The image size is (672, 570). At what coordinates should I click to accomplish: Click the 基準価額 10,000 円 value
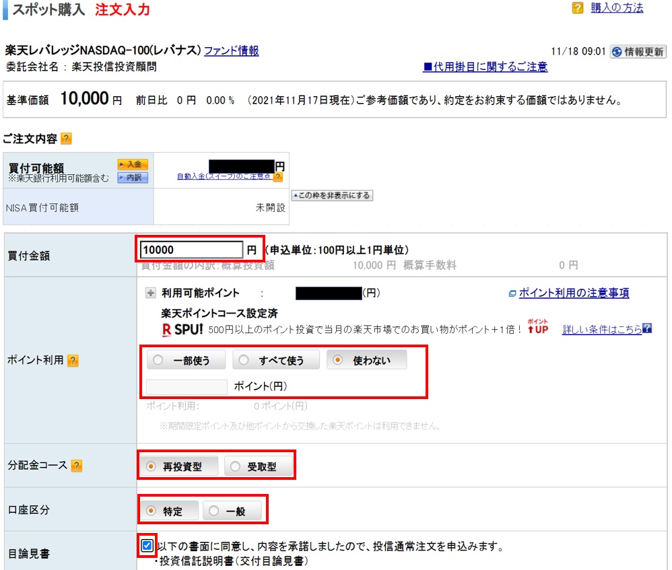click(x=91, y=99)
